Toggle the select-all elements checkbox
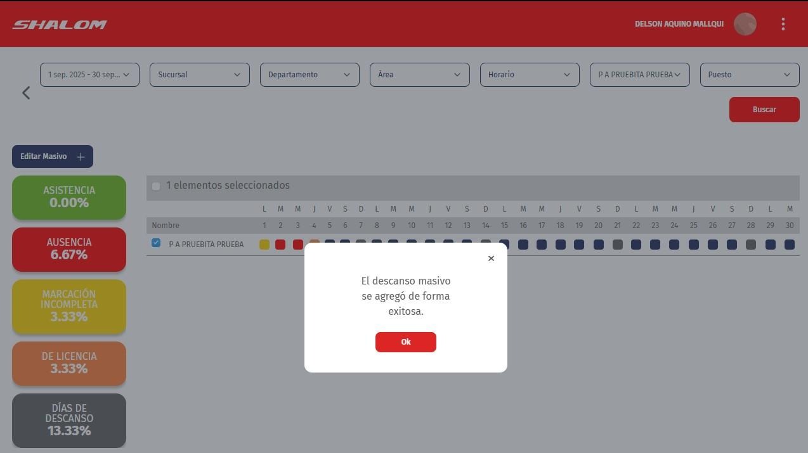The height and width of the screenshot is (453, 808). coord(156,186)
